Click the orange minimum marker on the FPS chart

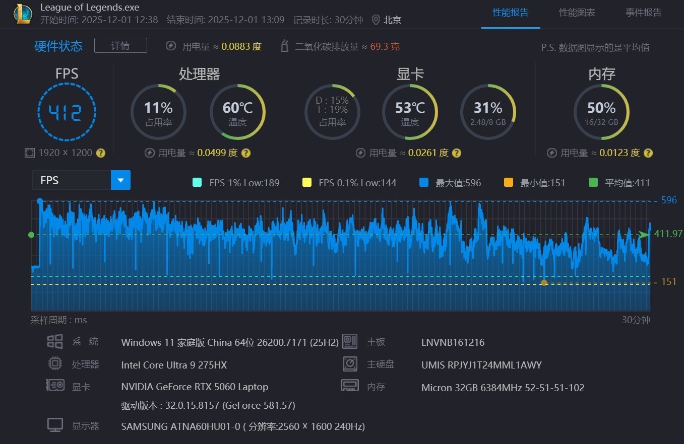point(544,283)
